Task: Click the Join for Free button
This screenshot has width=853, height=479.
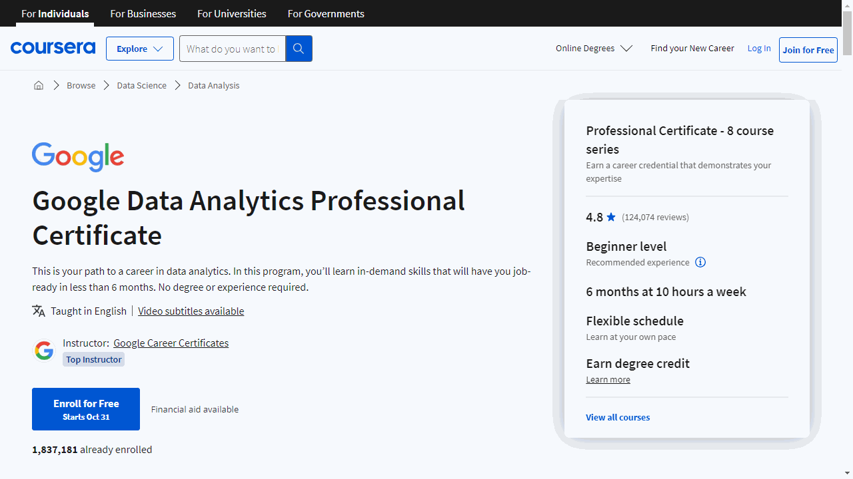Action: (808, 50)
